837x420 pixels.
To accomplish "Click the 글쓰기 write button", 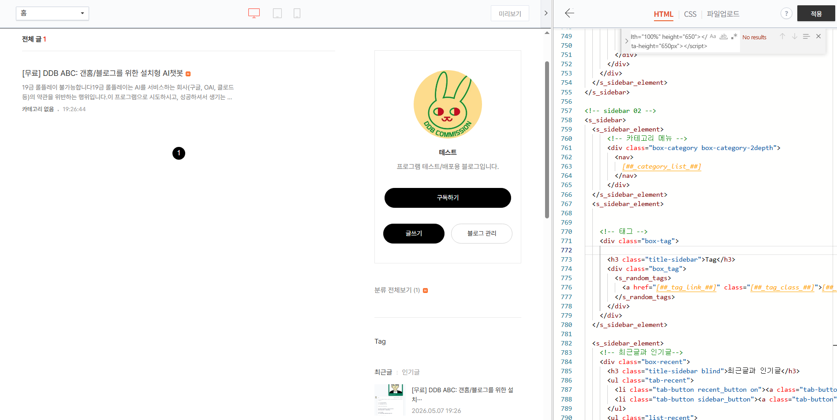I will (x=414, y=233).
